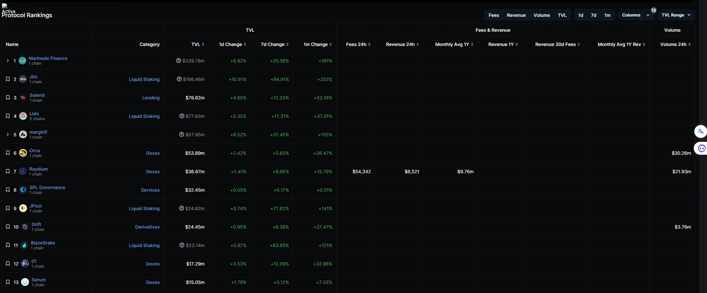Expand the Marinade Finance row
707x293 pixels.
point(8,61)
